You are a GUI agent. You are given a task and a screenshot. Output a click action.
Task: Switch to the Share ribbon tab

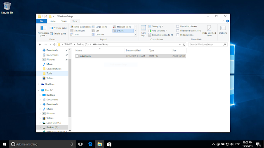64,21
